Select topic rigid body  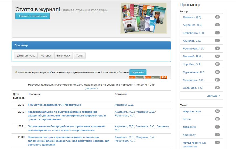(x=189, y=135)
